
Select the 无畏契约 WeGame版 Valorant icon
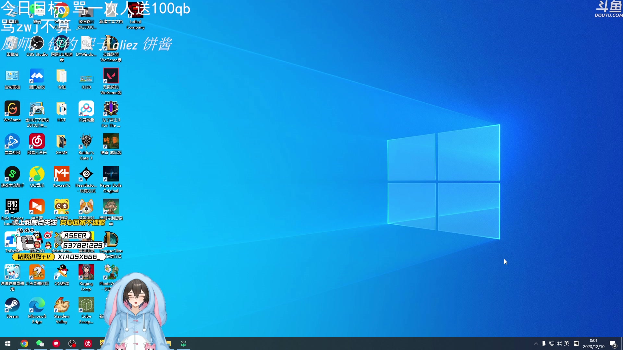[111, 81]
